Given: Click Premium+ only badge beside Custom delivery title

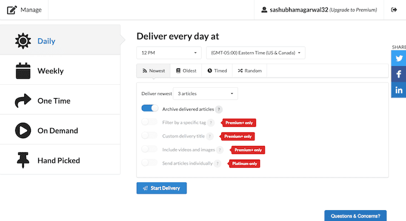Looking at the screenshot, I should [x=238, y=136].
